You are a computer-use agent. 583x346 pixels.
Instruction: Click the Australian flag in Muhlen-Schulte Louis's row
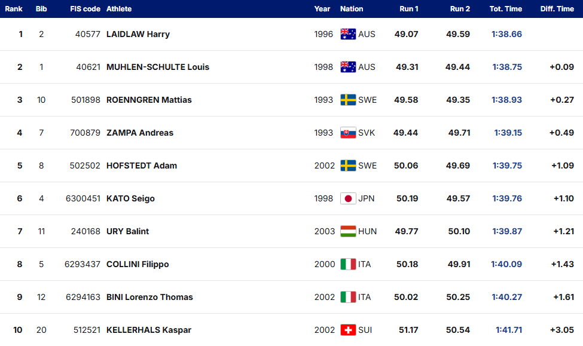point(348,67)
